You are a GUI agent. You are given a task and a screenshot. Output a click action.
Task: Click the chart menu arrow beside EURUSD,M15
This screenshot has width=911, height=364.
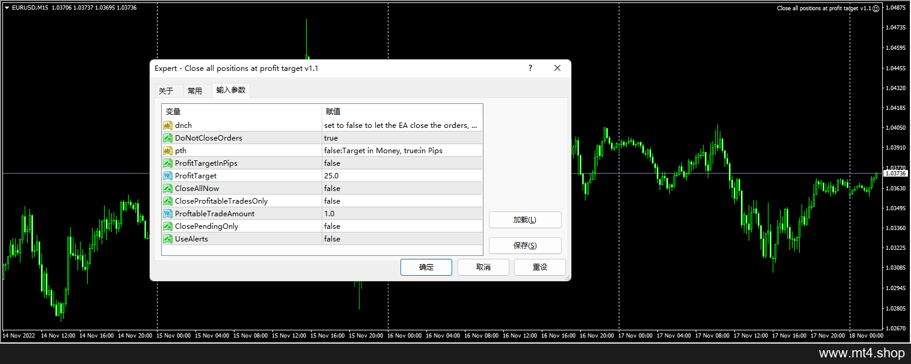click(6, 8)
